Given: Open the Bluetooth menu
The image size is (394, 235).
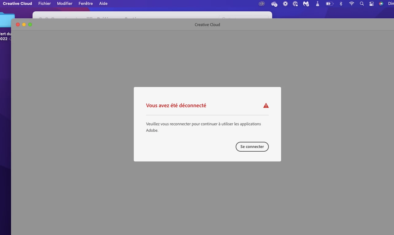Looking at the screenshot, I should (x=341, y=4).
